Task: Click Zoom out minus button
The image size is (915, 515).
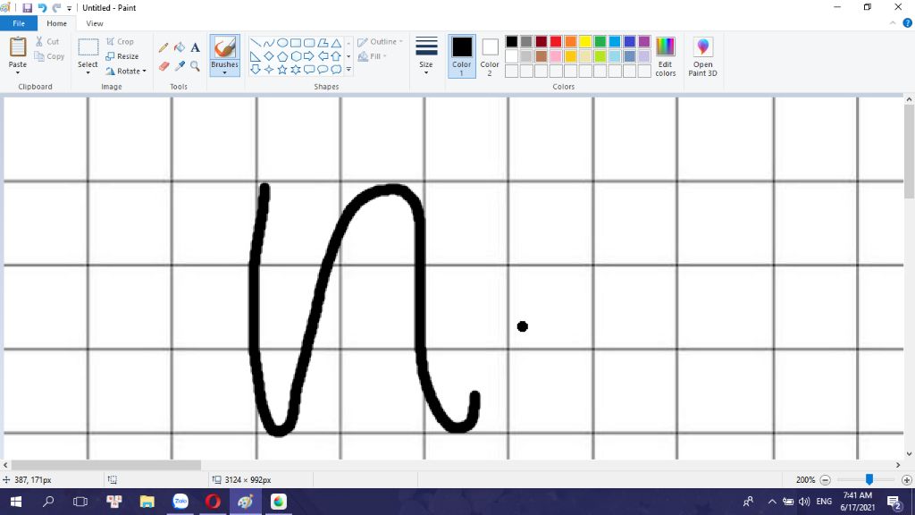Action: pyautogui.click(x=825, y=480)
